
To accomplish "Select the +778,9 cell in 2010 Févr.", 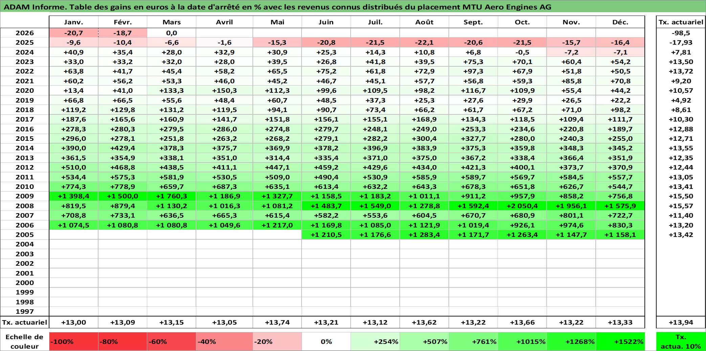I will click(x=123, y=187).
